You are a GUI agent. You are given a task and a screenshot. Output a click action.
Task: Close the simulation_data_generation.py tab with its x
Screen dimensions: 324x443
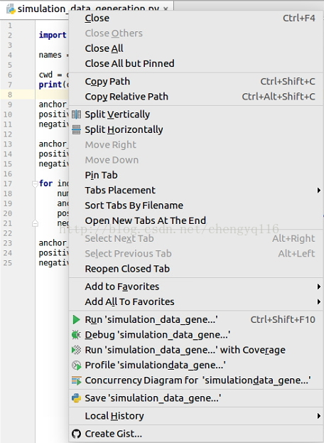coord(166,9)
